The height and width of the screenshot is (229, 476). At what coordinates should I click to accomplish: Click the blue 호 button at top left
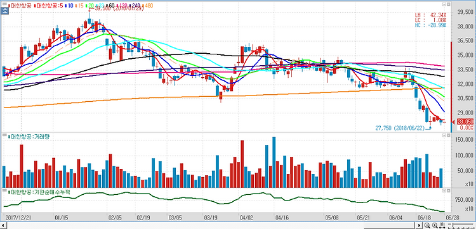pyautogui.click(x=4, y=11)
